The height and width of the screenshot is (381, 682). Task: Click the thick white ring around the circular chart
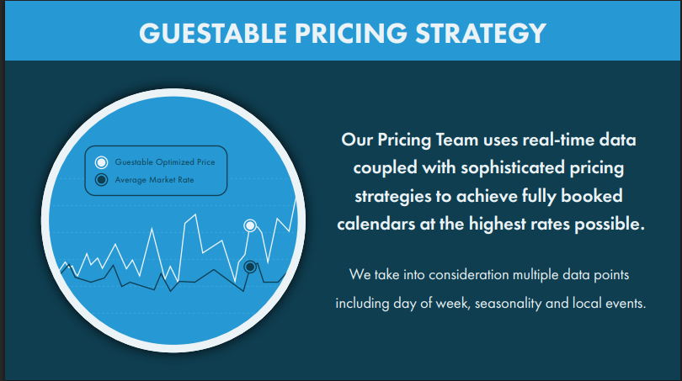(173, 93)
